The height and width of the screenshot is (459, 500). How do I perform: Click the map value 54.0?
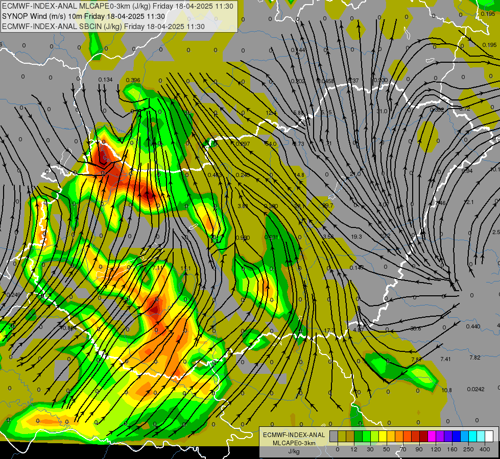[x=271, y=144]
